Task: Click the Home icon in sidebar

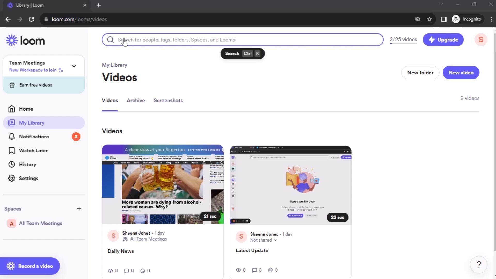Action: coord(12,109)
